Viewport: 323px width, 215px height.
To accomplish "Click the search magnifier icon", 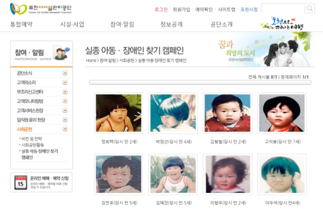I will click(310, 9).
